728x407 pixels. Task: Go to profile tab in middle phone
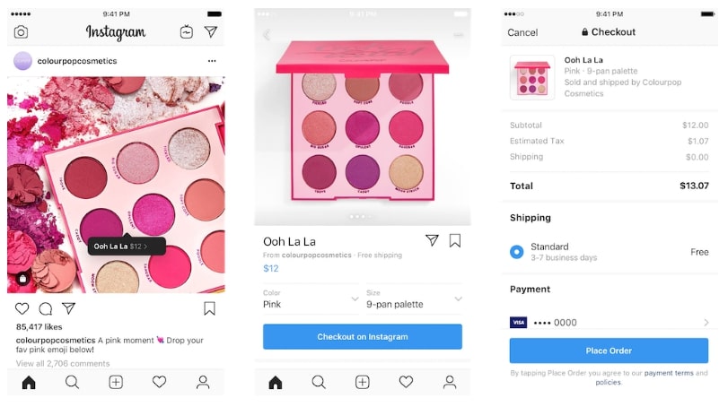[x=450, y=382]
